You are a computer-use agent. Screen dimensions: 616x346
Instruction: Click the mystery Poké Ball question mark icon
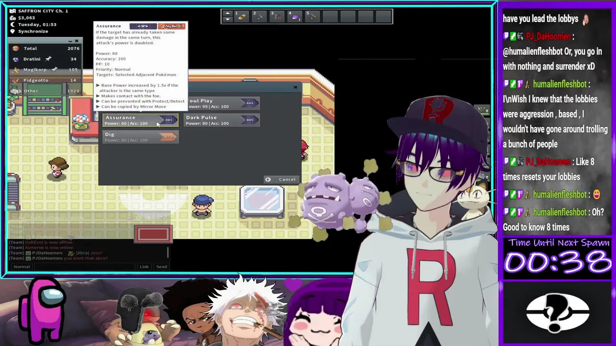click(558, 312)
